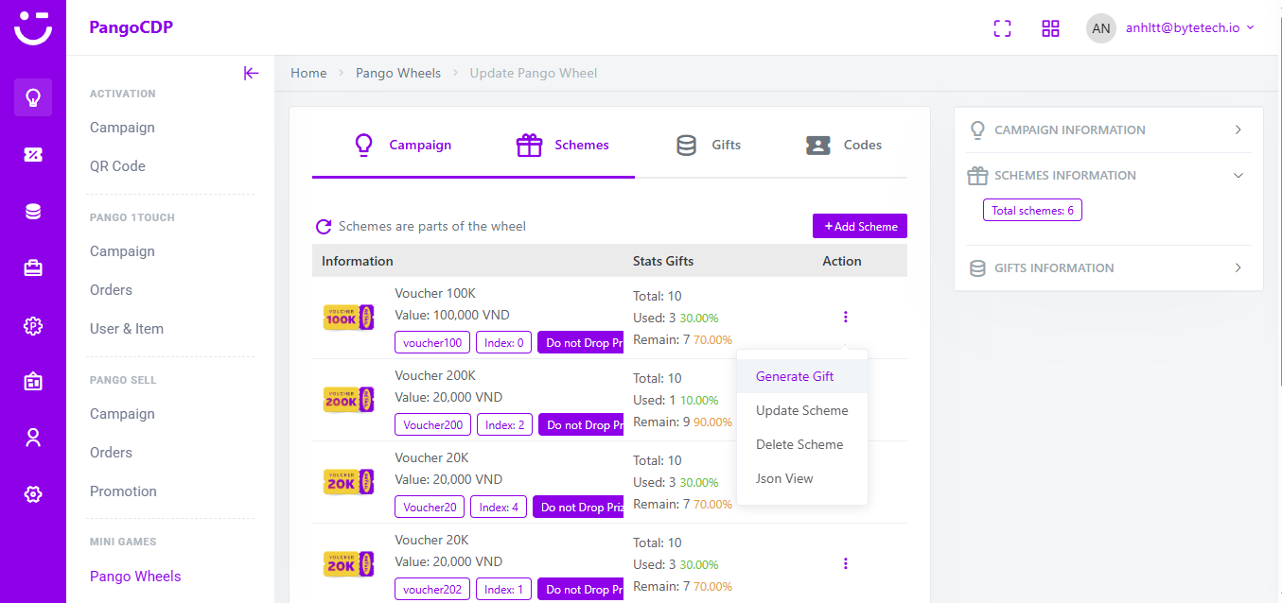Click the AN user avatar
This screenshot has height=603, width=1282.
[x=1101, y=28]
